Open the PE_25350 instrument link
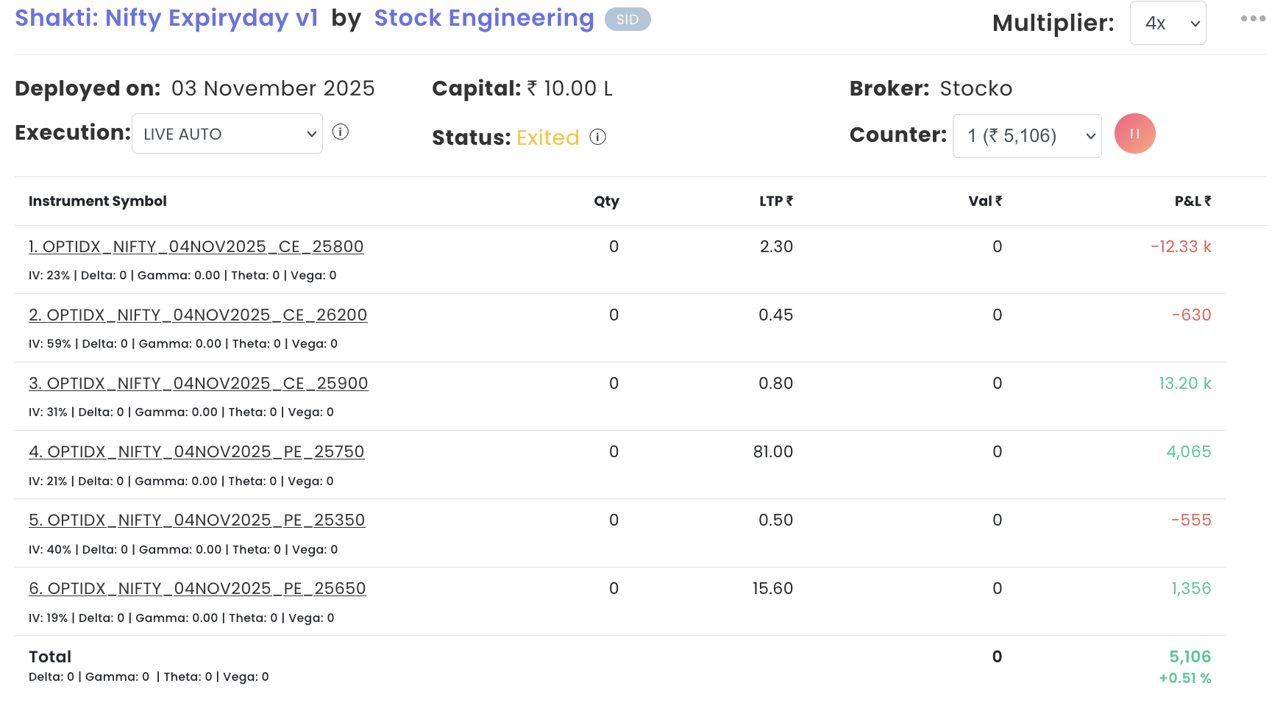Image resolution: width=1283 pixels, height=719 pixels. pos(197,521)
